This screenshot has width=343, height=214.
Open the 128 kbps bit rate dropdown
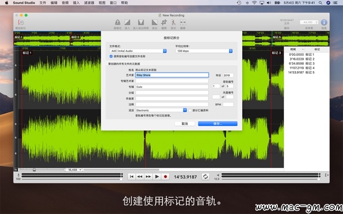[204, 51]
